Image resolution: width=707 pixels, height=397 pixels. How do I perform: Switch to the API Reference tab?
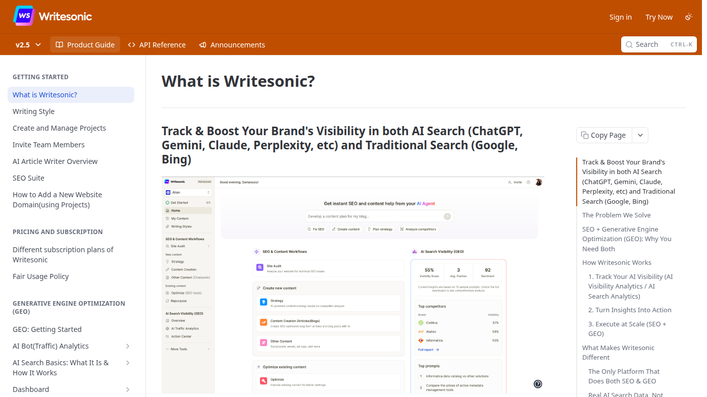157,44
